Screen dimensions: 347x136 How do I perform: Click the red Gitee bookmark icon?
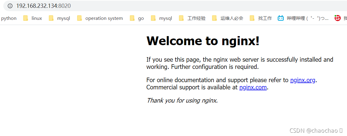(x=337, y=18)
